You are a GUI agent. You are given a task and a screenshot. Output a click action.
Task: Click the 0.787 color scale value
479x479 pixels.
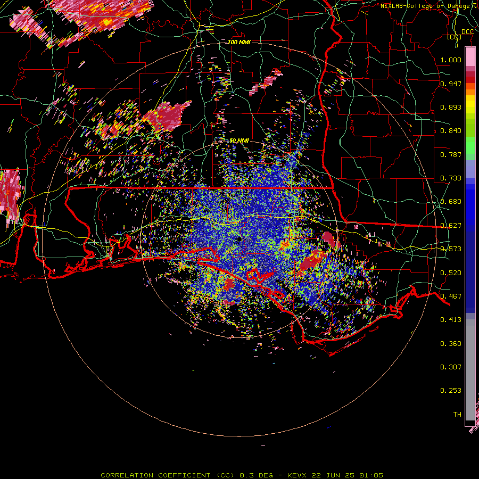451,154
